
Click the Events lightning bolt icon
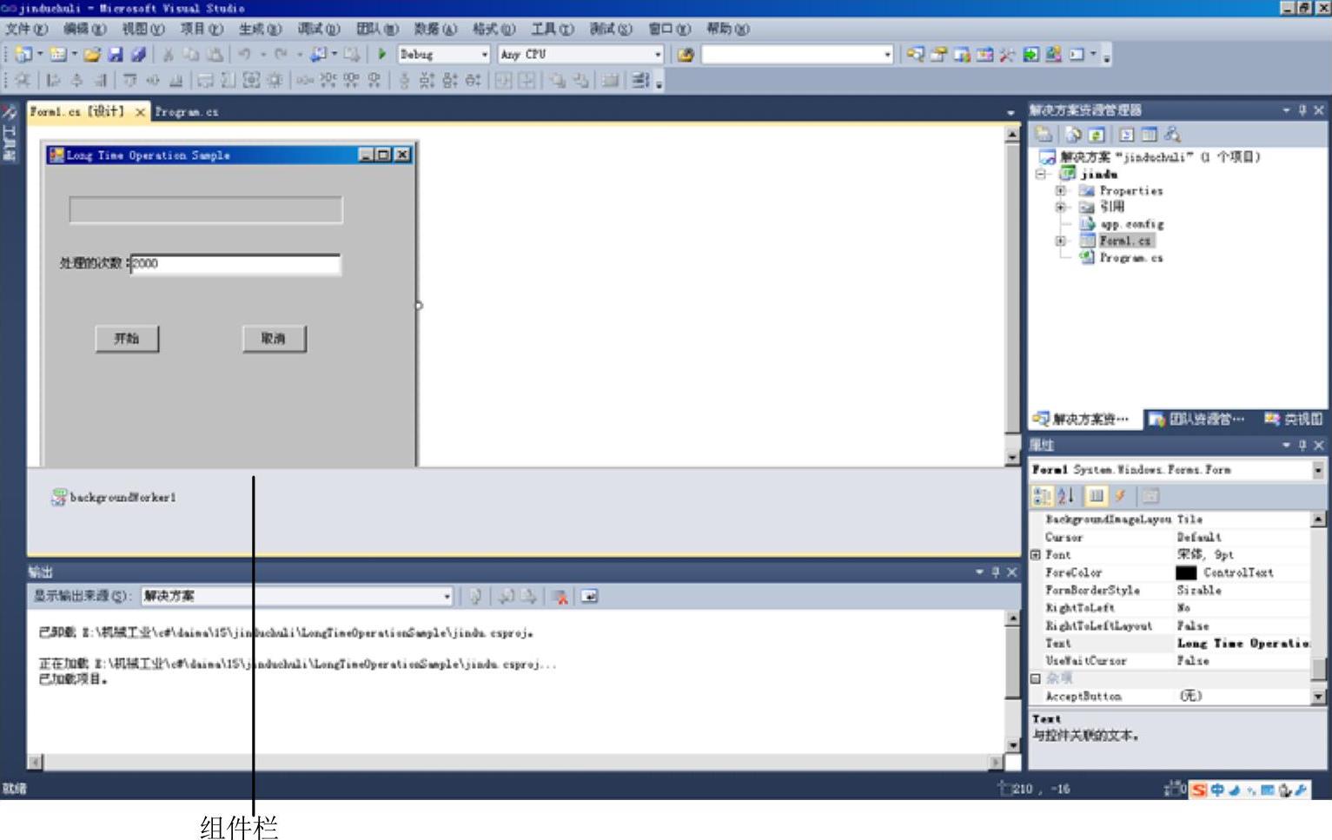[1120, 496]
